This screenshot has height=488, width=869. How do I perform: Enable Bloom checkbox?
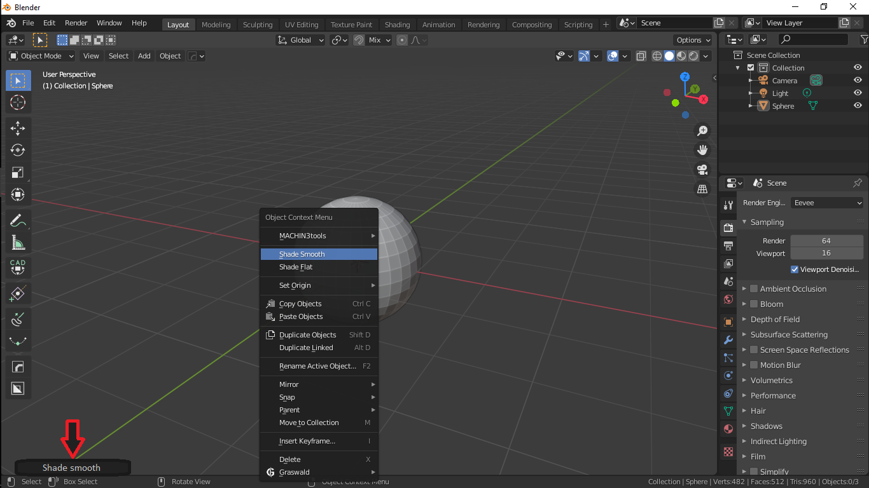point(754,304)
